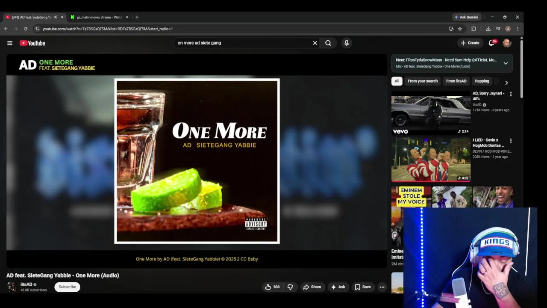547x308 pixels.
Task: Click AD, Sorry Jaynari - 40's title
Action: coord(488,96)
